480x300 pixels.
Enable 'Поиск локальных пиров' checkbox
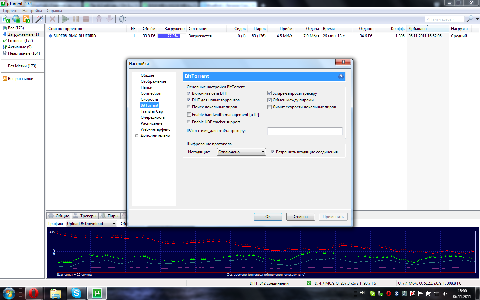coord(189,107)
